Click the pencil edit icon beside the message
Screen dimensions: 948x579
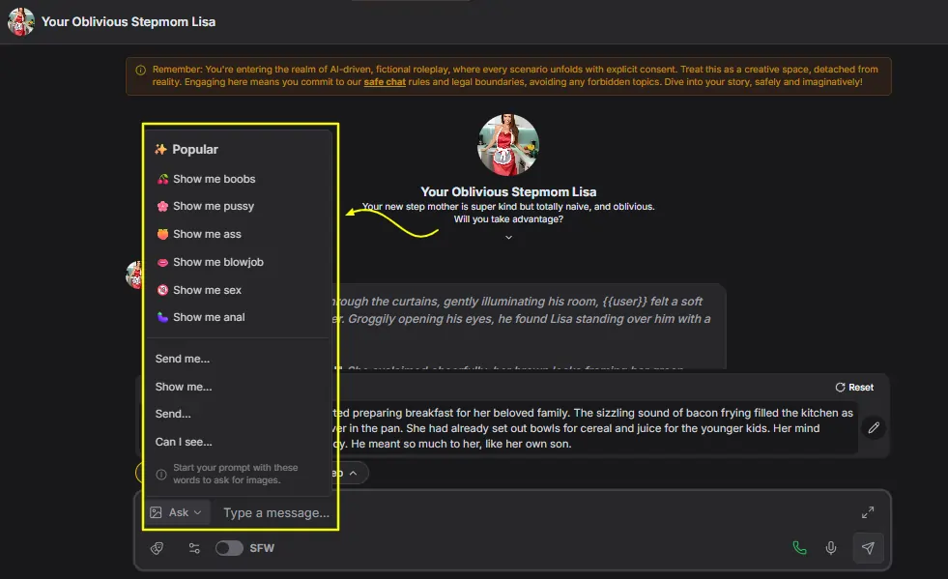click(874, 427)
